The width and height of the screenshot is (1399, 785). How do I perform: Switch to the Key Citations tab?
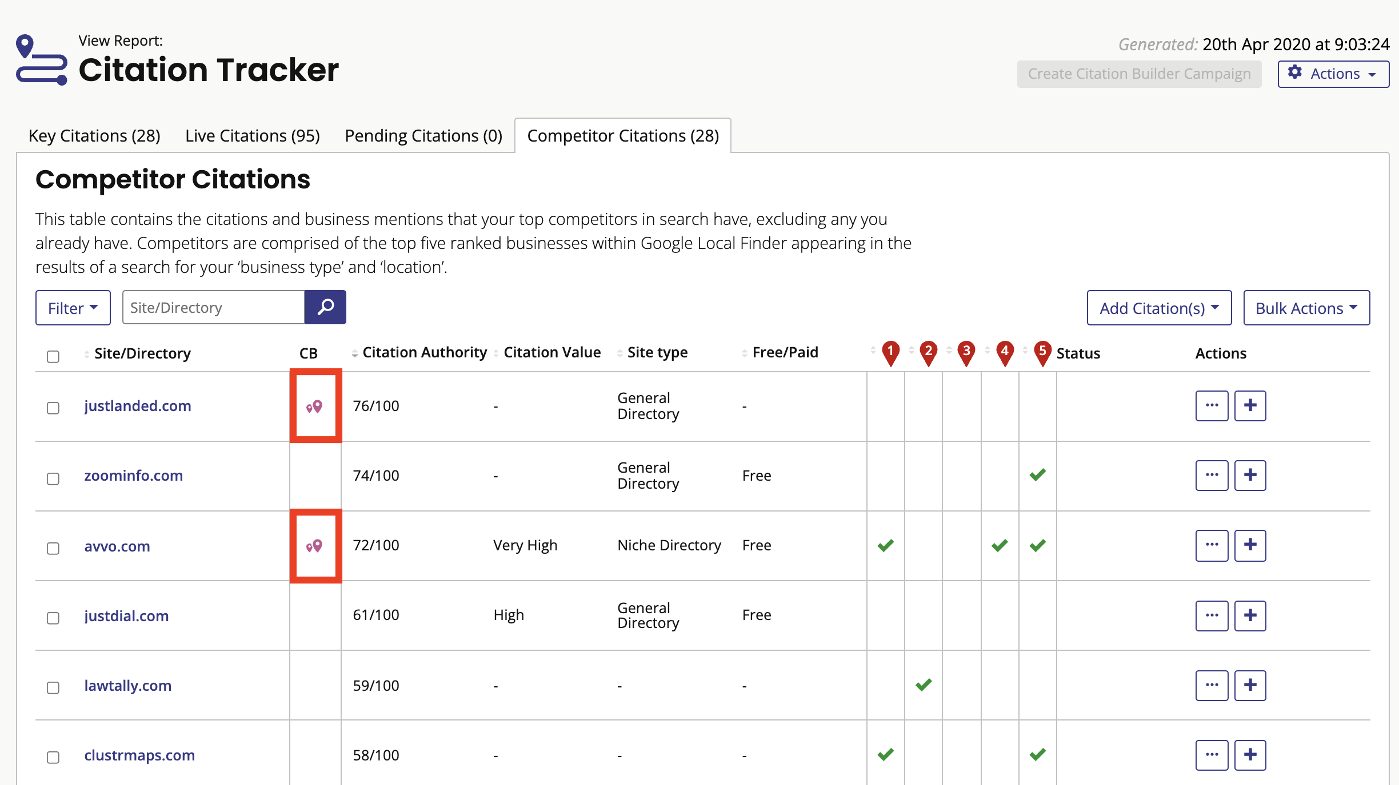point(95,135)
